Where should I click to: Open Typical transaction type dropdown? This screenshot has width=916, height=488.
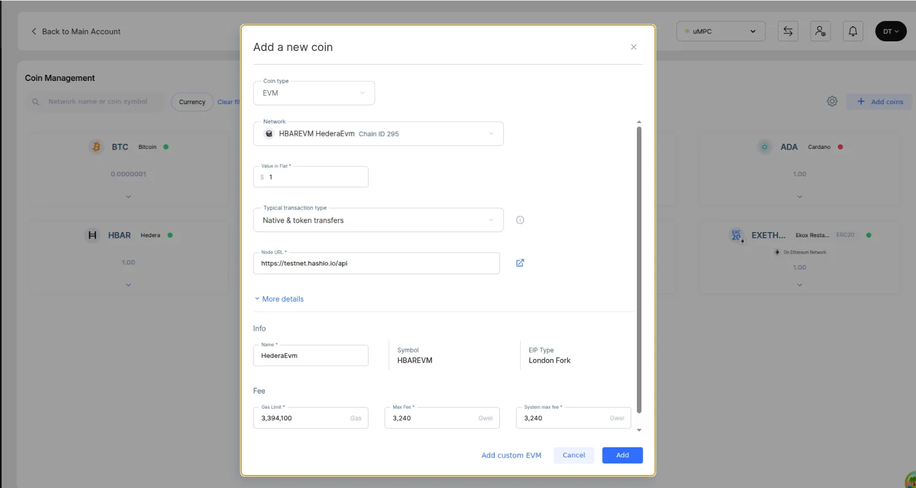(378, 220)
